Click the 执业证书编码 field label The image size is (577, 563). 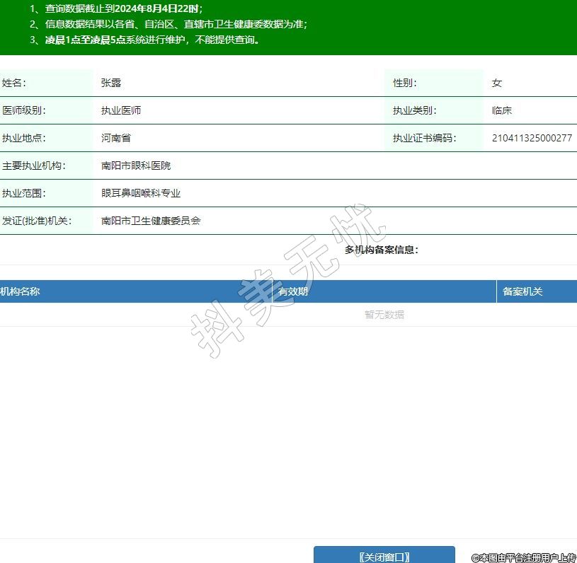[x=424, y=138]
